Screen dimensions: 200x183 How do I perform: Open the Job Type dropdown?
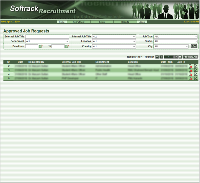(175, 36)
